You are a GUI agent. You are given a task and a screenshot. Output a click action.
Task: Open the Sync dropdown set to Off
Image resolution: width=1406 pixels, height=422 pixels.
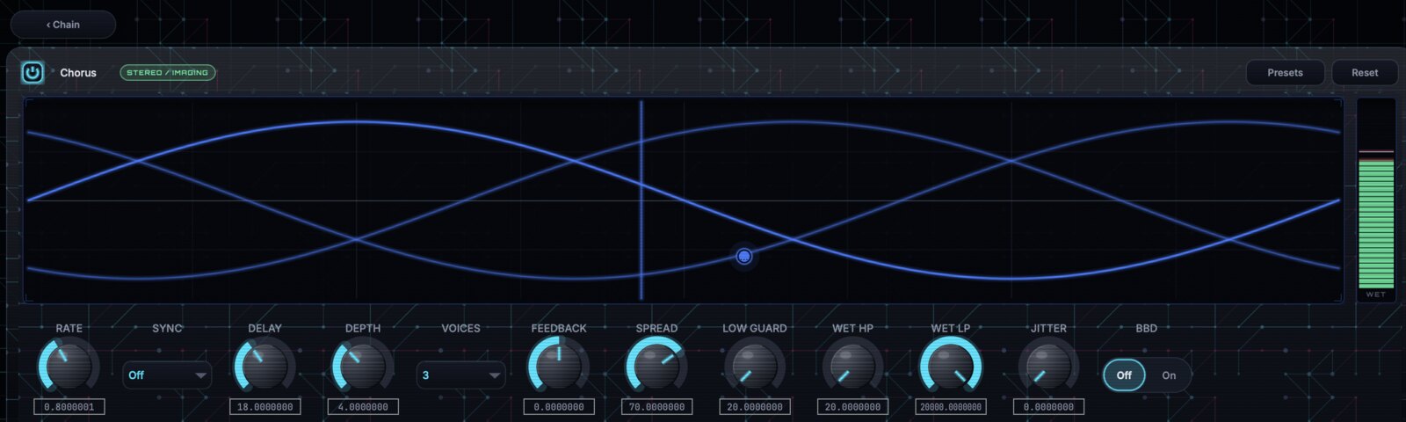(x=167, y=375)
